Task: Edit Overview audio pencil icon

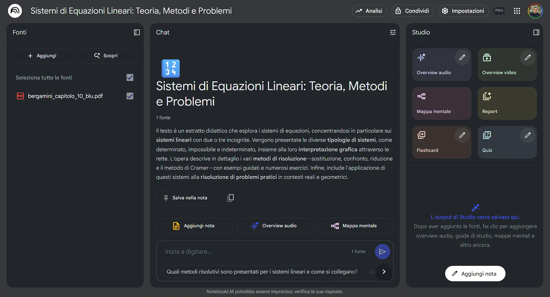Action: pos(462,58)
